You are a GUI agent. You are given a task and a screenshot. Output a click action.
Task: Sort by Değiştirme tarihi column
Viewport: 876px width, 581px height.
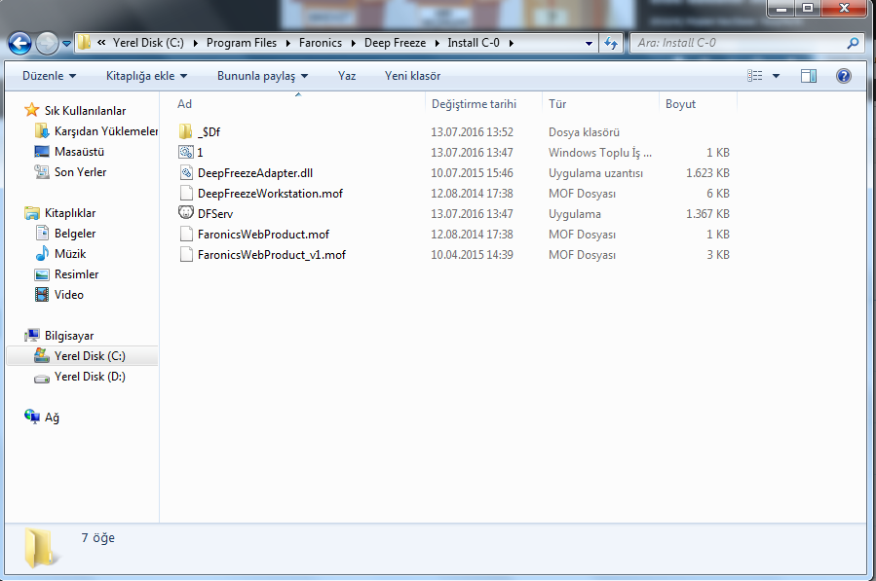[x=474, y=104]
